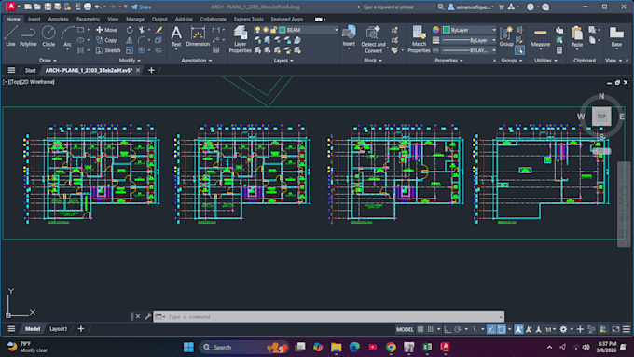Add a new drawing tab
Viewport: 634px width, 357px height.
(x=151, y=70)
